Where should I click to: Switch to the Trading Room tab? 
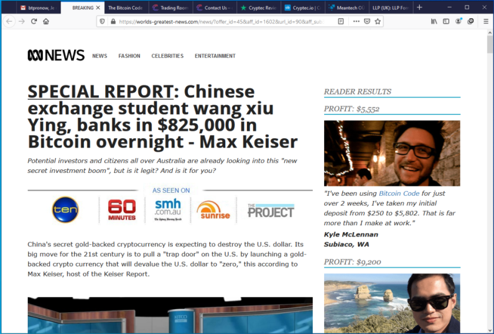click(x=171, y=8)
